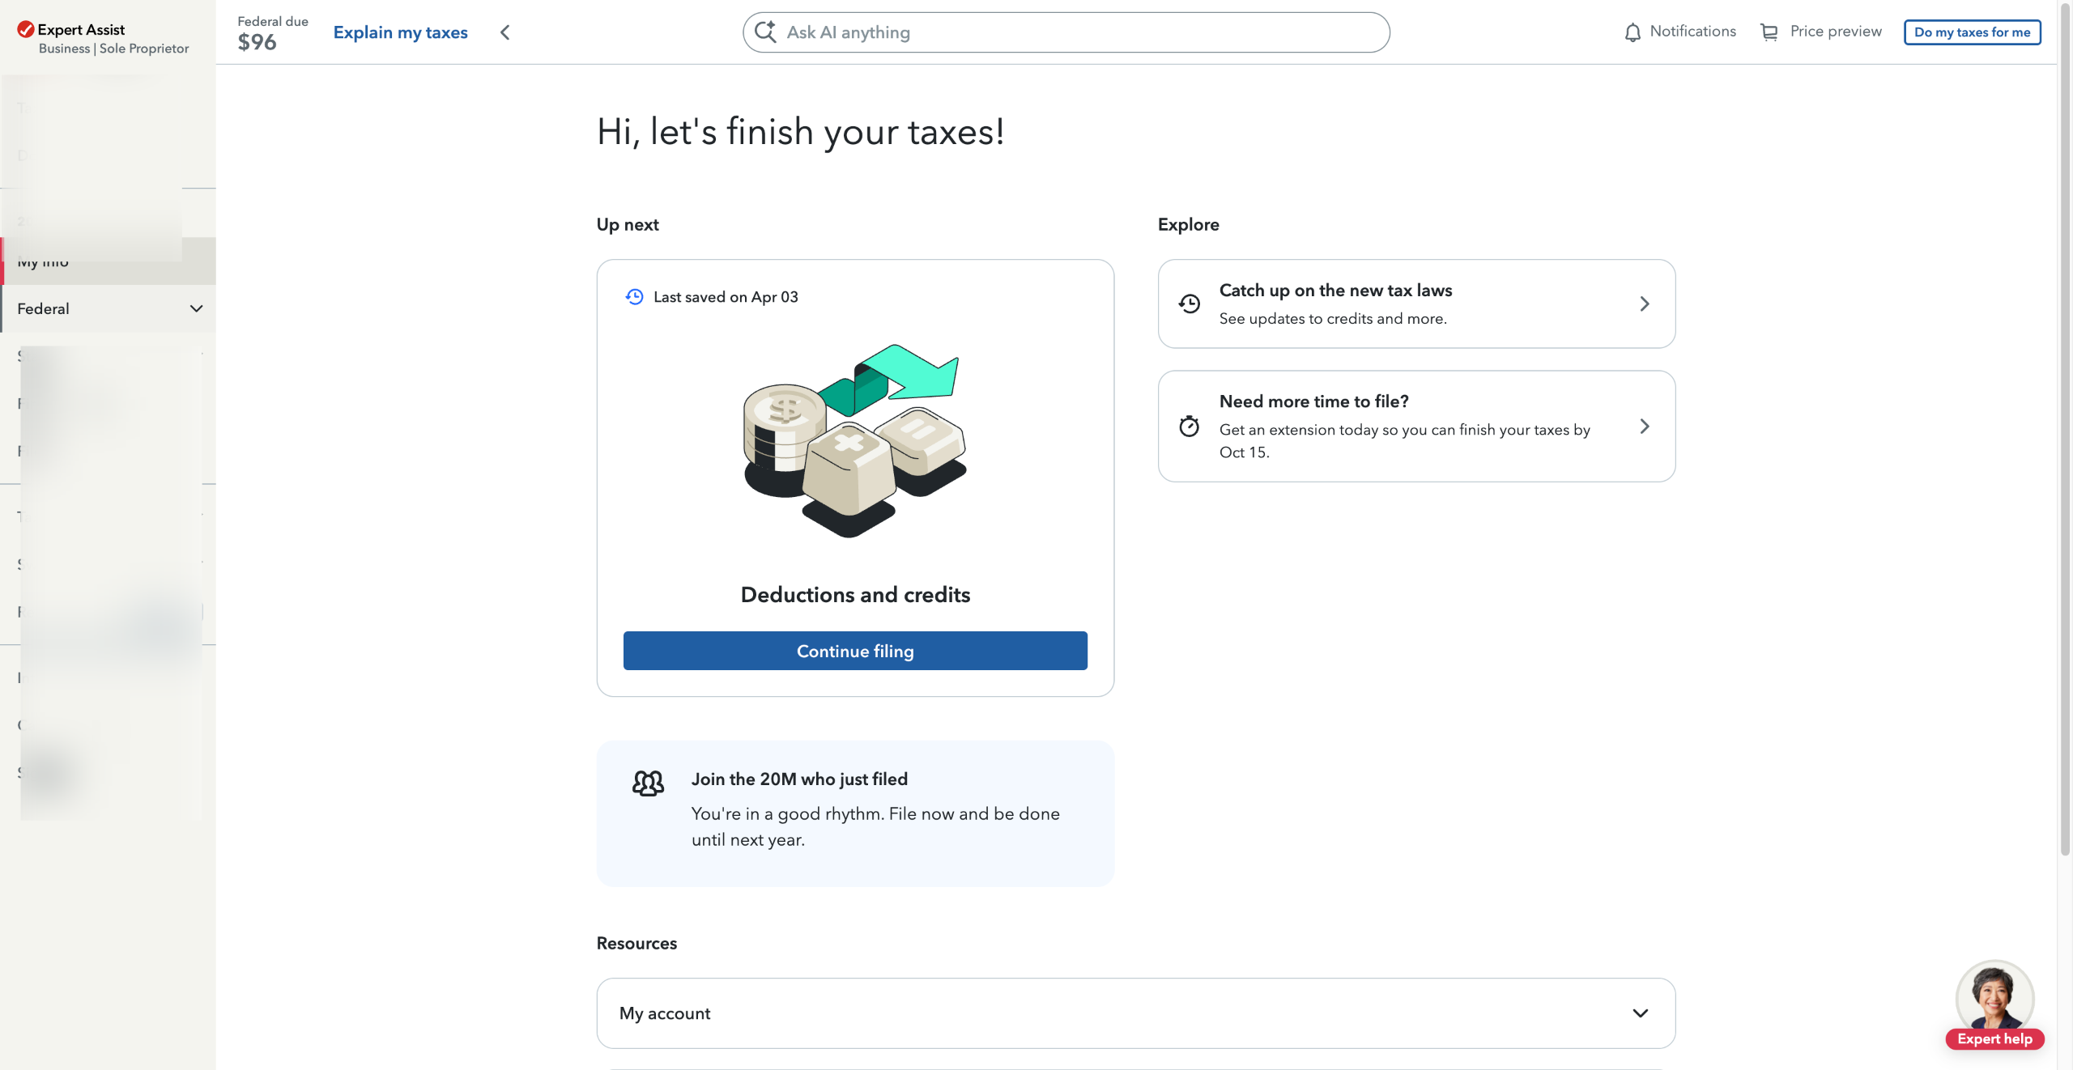This screenshot has width=2073, height=1070.
Task: Click the Price preview cart icon
Action: click(x=1769, y=32)
